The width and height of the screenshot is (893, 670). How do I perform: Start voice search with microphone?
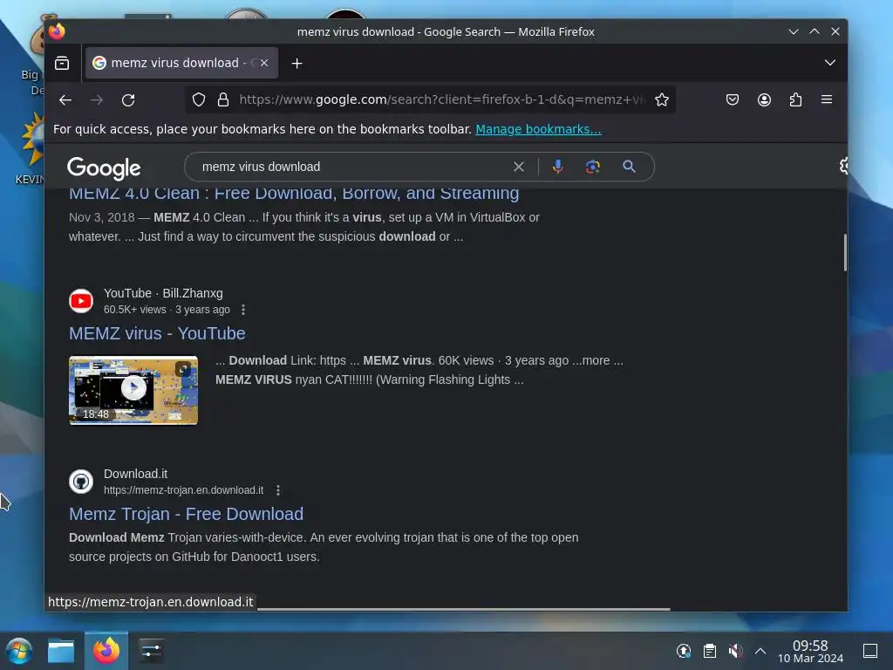557,167
